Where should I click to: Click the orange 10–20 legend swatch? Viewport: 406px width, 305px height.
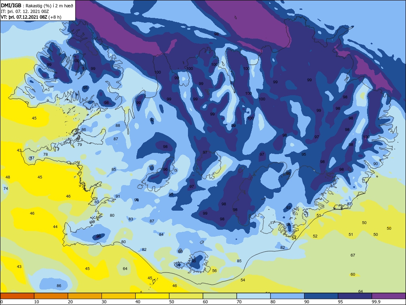[51, 296]
